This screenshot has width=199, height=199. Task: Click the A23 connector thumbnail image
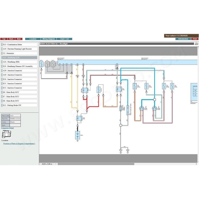coord(7,134)
